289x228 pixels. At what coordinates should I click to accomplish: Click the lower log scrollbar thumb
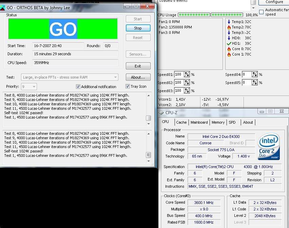click(x=149, y=155)
